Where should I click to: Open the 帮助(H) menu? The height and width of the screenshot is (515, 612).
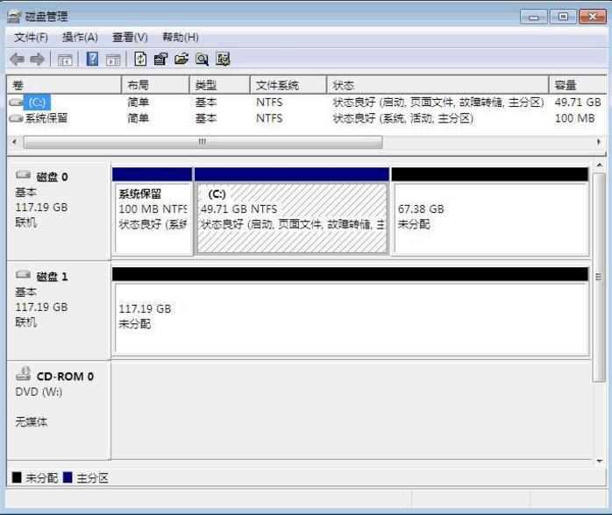pyautogui.click(x=181, y=38)
